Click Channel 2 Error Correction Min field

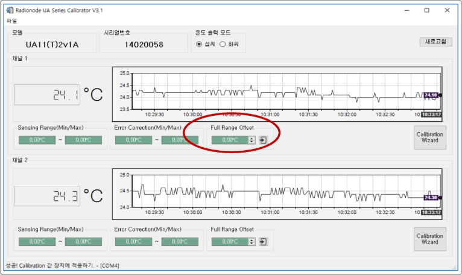point(133,242)
